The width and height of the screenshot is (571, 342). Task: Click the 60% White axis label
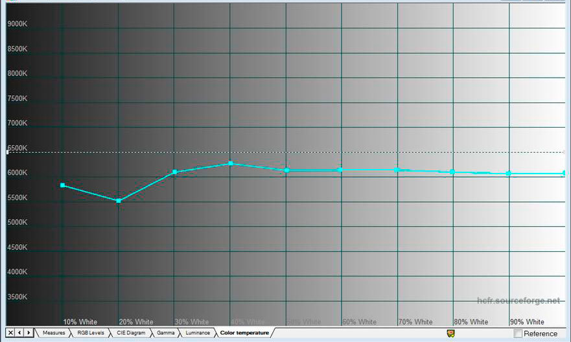click(360, 322)
